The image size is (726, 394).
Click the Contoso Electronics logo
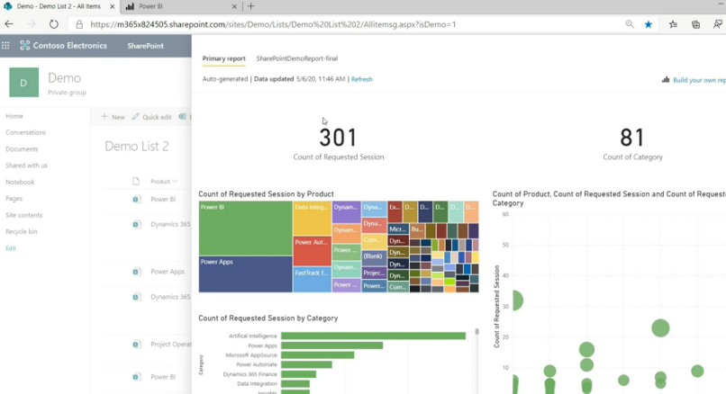25,45
